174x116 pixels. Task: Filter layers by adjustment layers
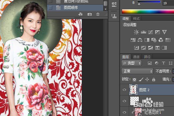pos(157,63)
